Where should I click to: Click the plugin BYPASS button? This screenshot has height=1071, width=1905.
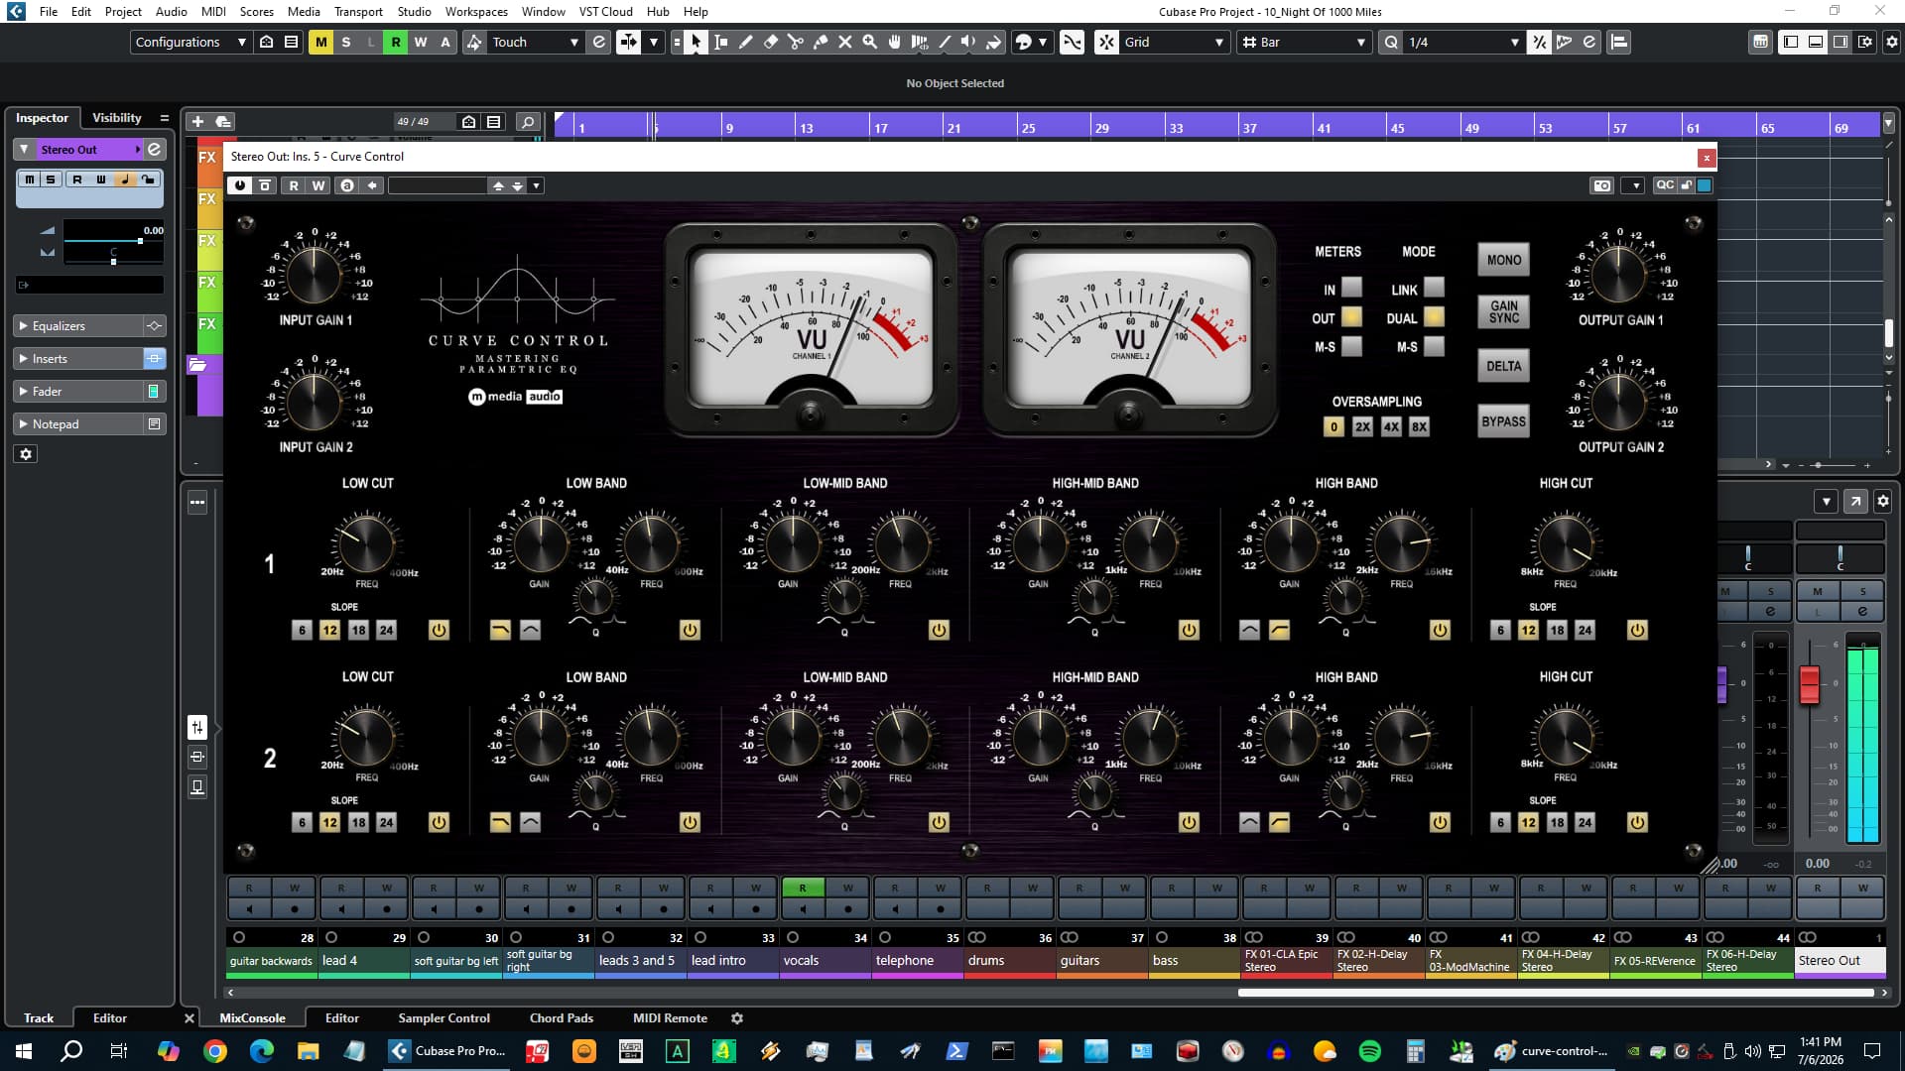click(x=1503, y=421)
